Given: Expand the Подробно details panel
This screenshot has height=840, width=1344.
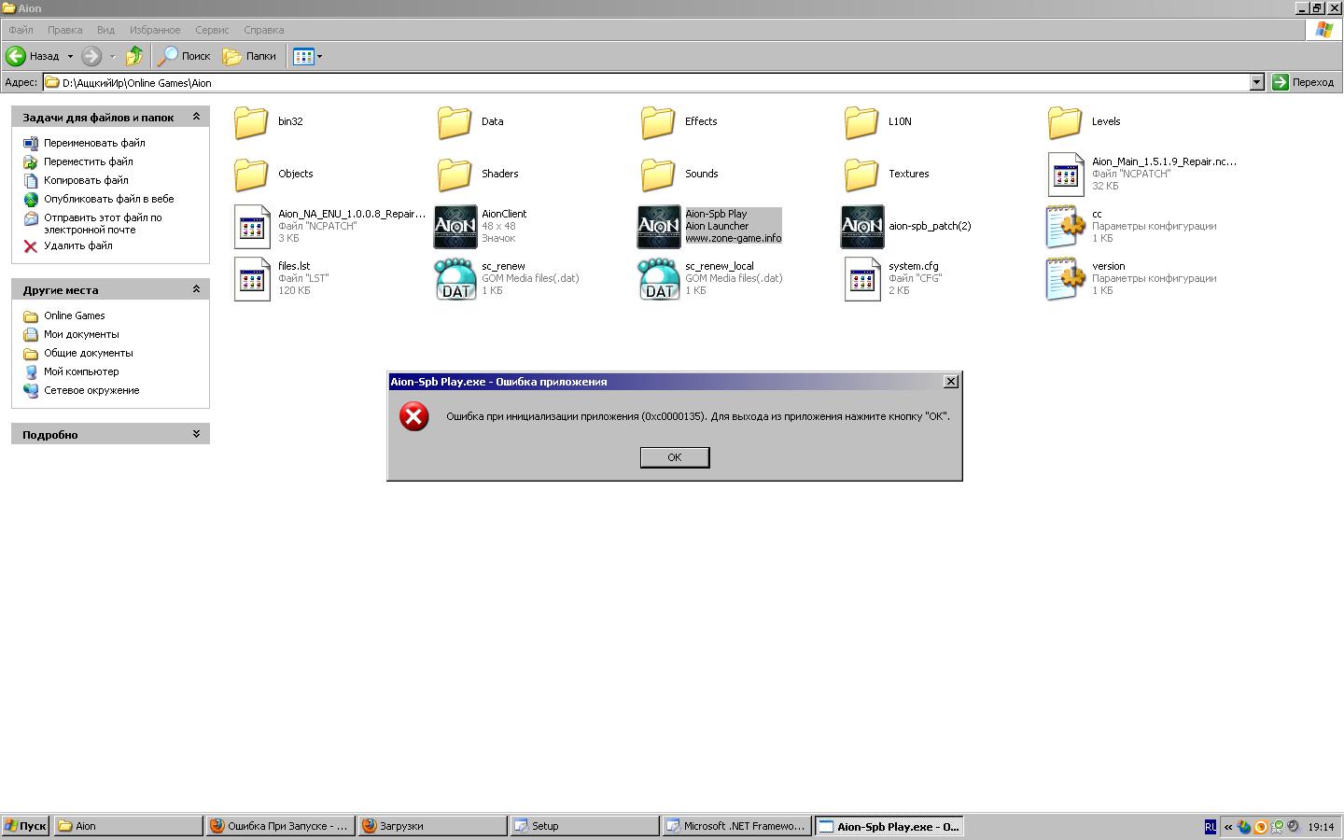Looking at the screenshot, I should click(196, 434).
